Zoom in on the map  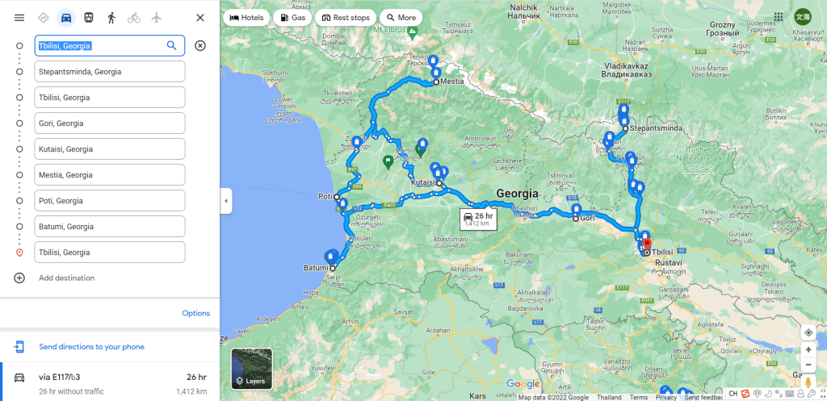click(808, 349)
